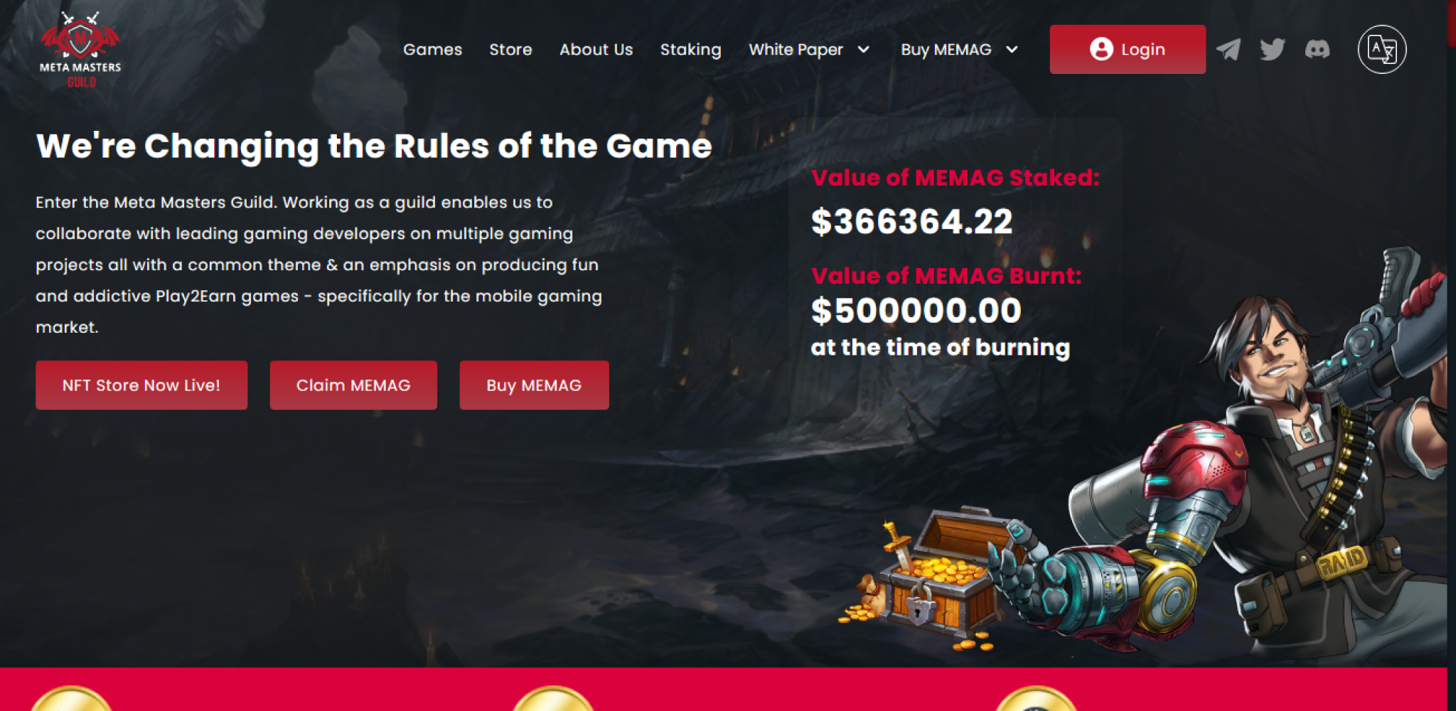Click the user avatar icon in Login

coord(1101,49)
